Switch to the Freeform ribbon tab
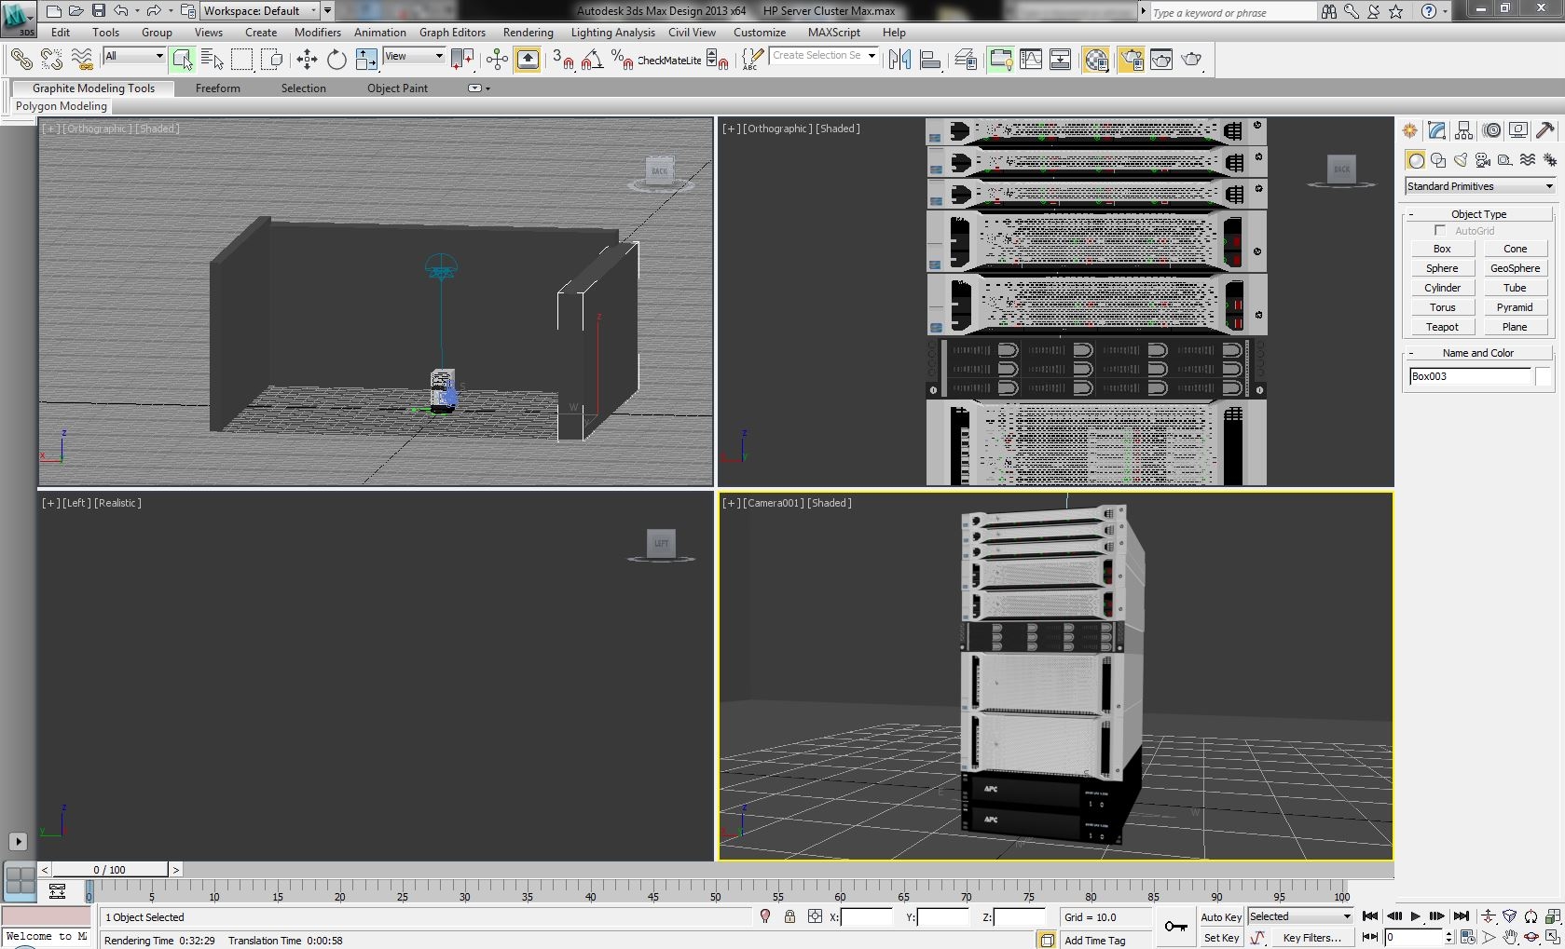This screenshot has width=1565, height=949. (x=218, y=88)
